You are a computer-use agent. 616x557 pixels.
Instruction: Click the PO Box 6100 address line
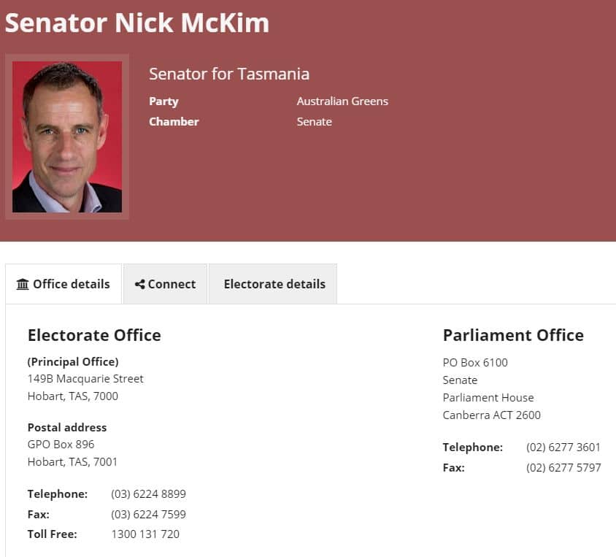[475, 362]
